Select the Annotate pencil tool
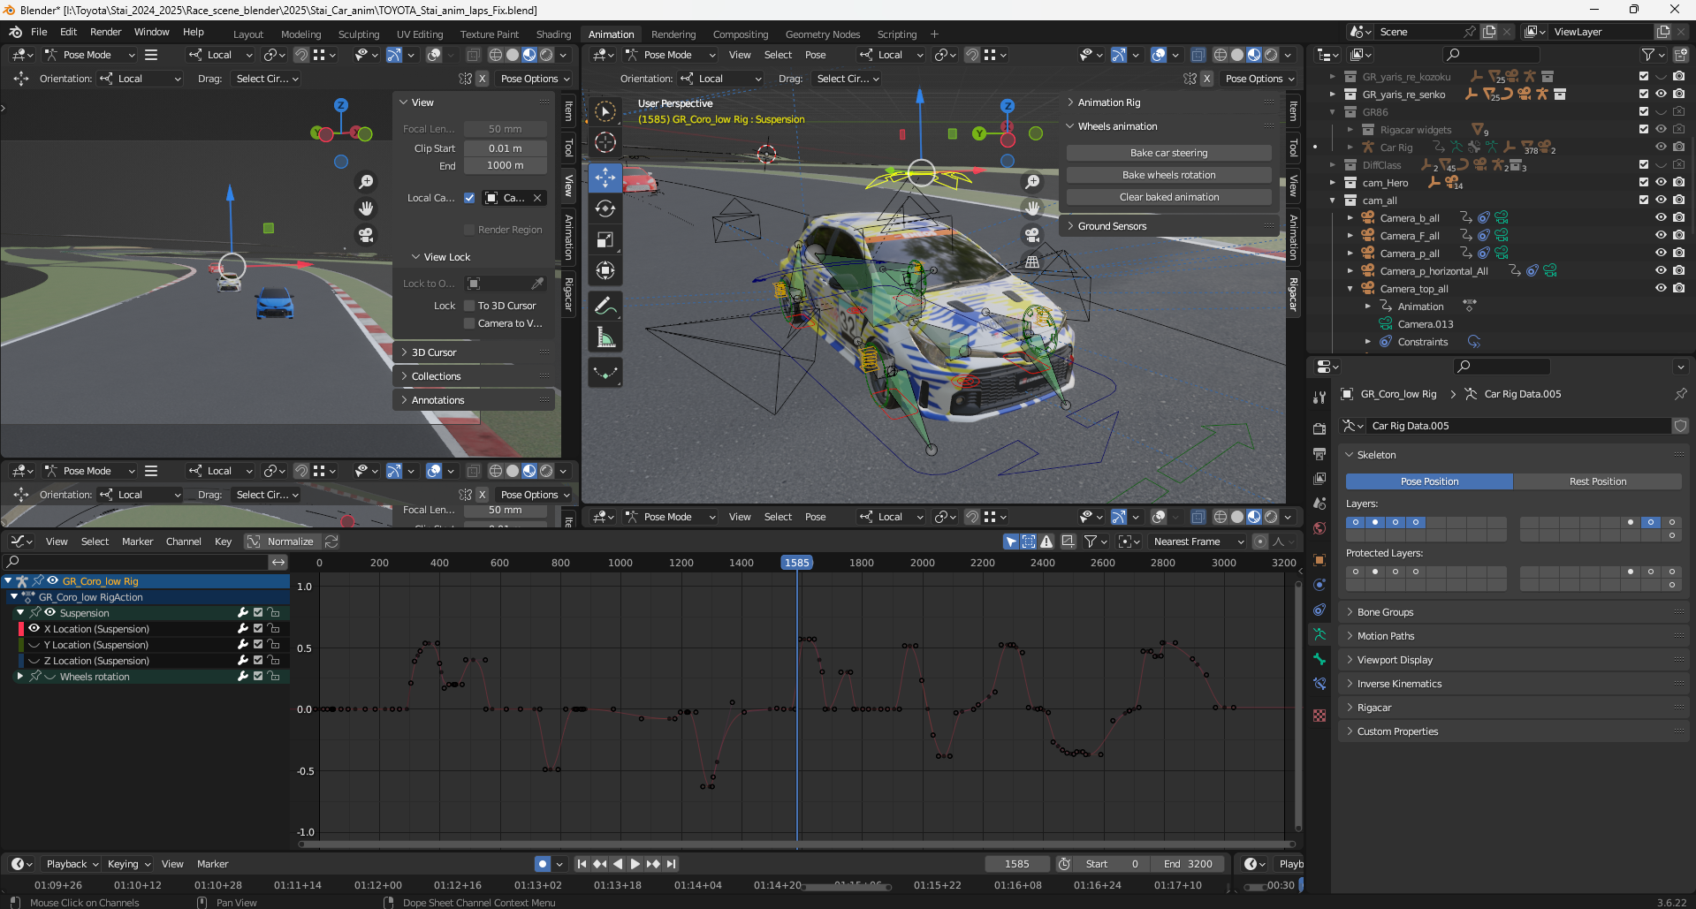1696x909 pixels. pyautogui.click(x=605, y=307)
